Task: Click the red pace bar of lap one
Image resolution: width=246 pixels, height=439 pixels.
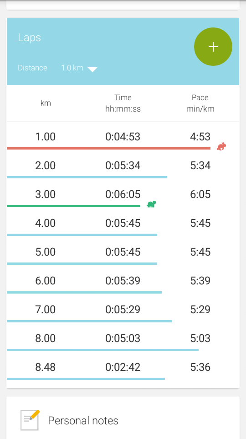Action: tap(108, 148)
